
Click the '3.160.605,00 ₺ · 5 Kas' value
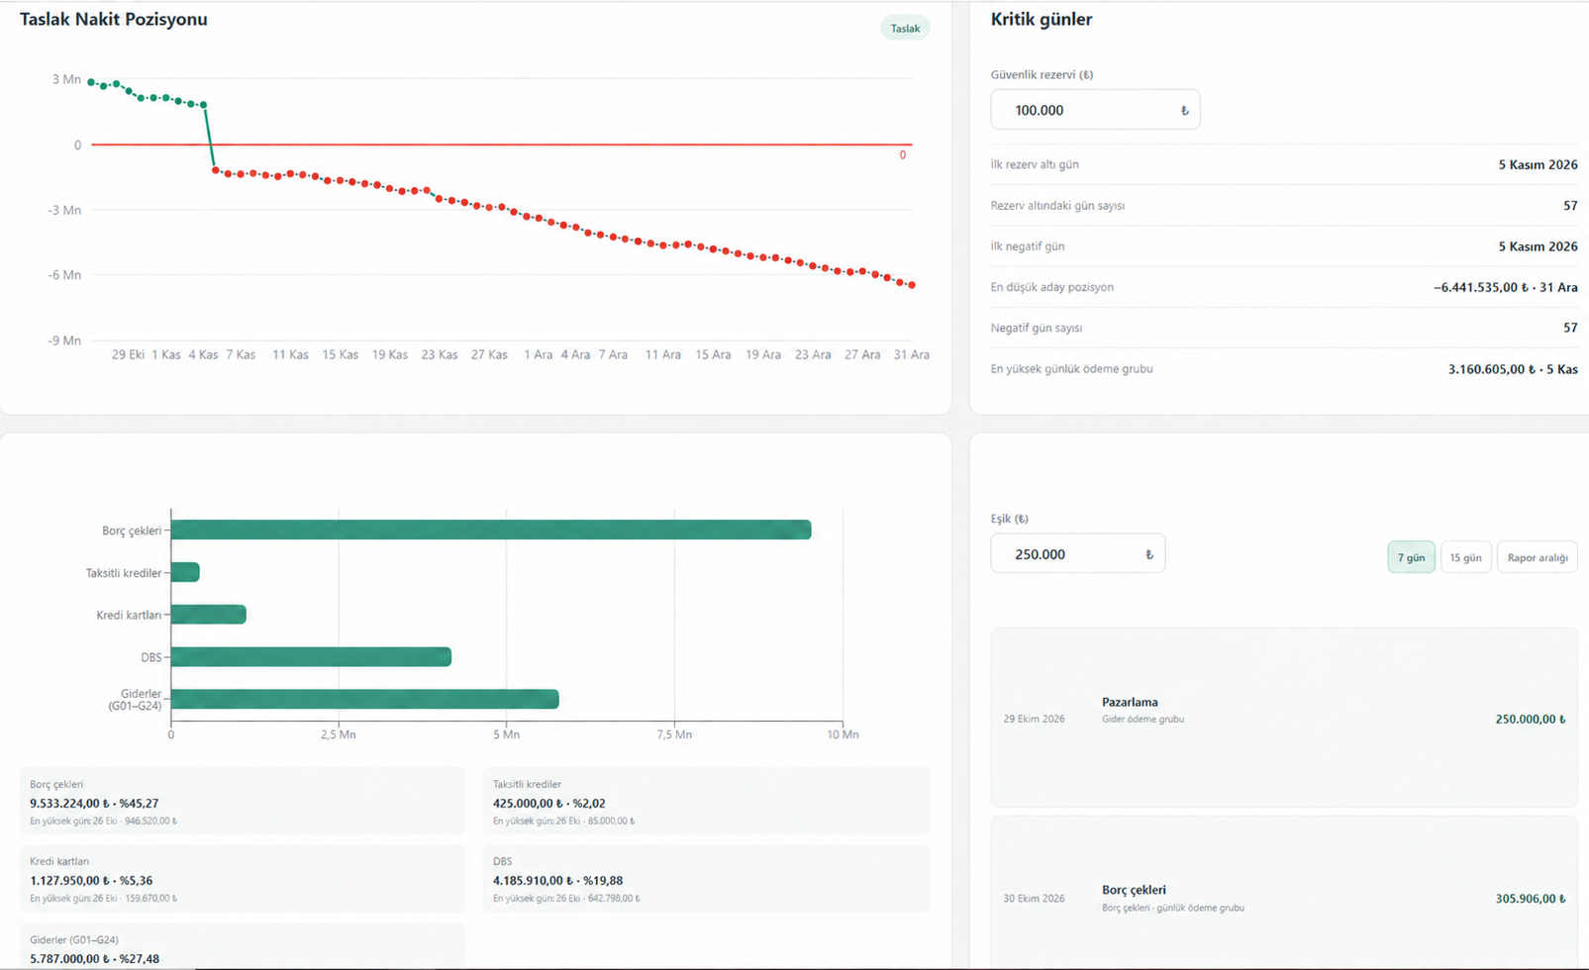1513,369
